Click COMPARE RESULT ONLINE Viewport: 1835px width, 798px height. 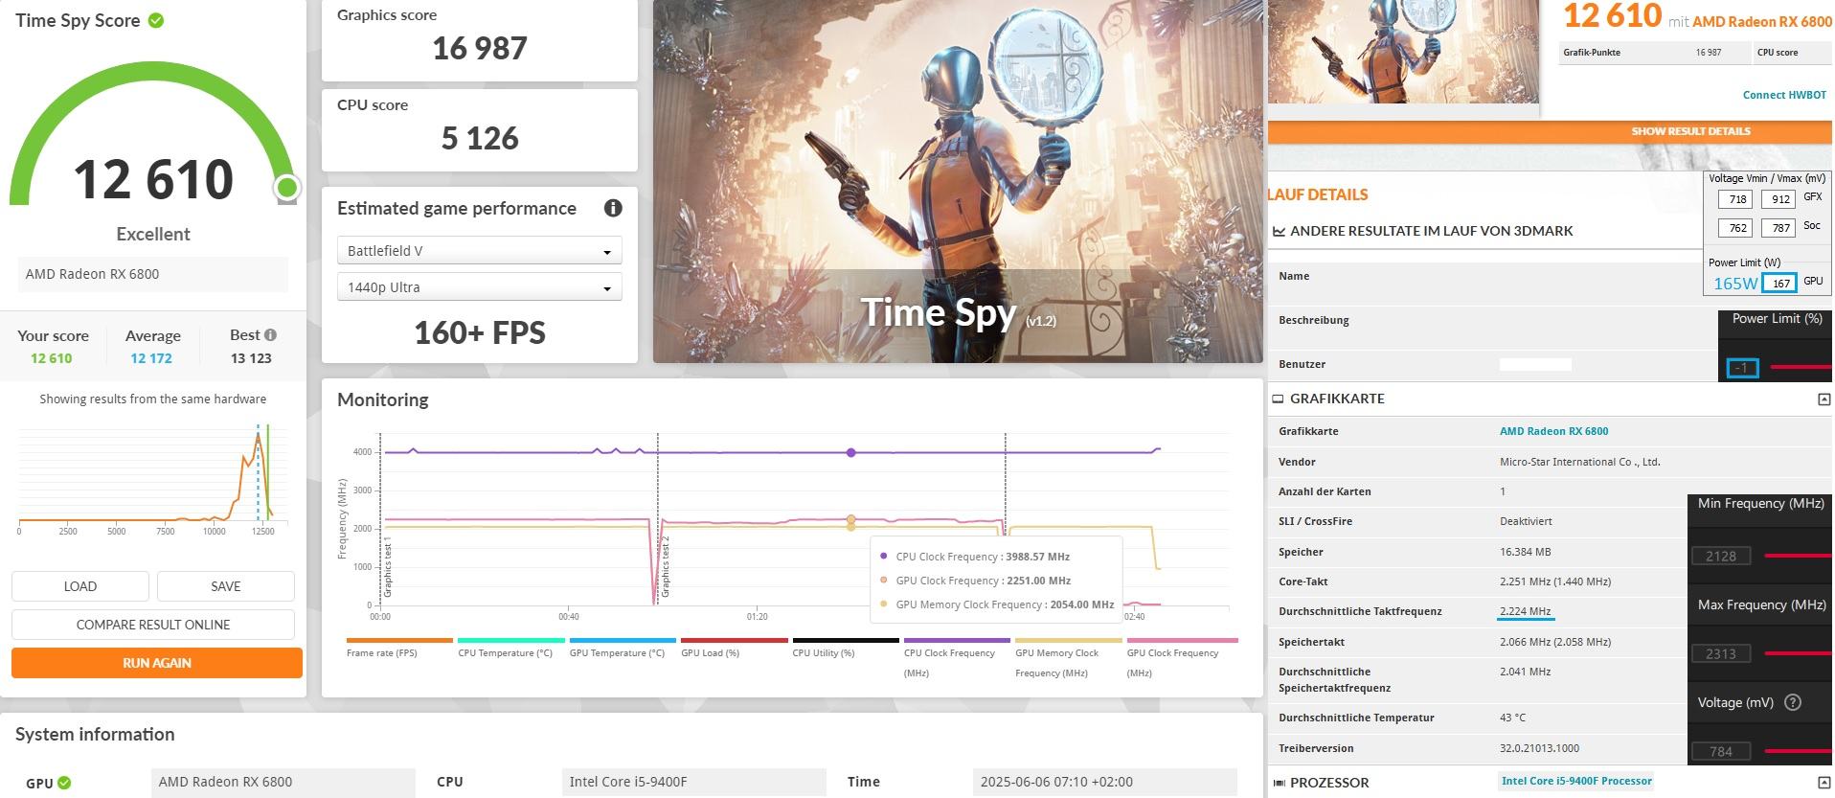(153, 625)
